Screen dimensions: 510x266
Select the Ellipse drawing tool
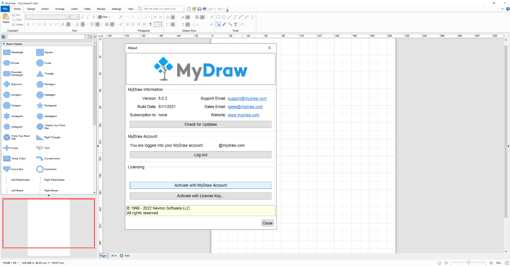coord(224,17)
